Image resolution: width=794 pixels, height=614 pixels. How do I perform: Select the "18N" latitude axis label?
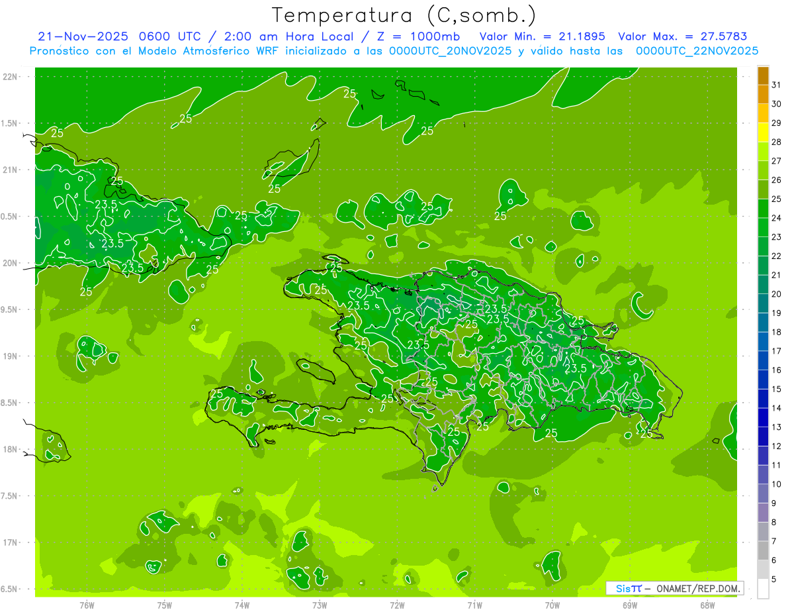(10, 449)
